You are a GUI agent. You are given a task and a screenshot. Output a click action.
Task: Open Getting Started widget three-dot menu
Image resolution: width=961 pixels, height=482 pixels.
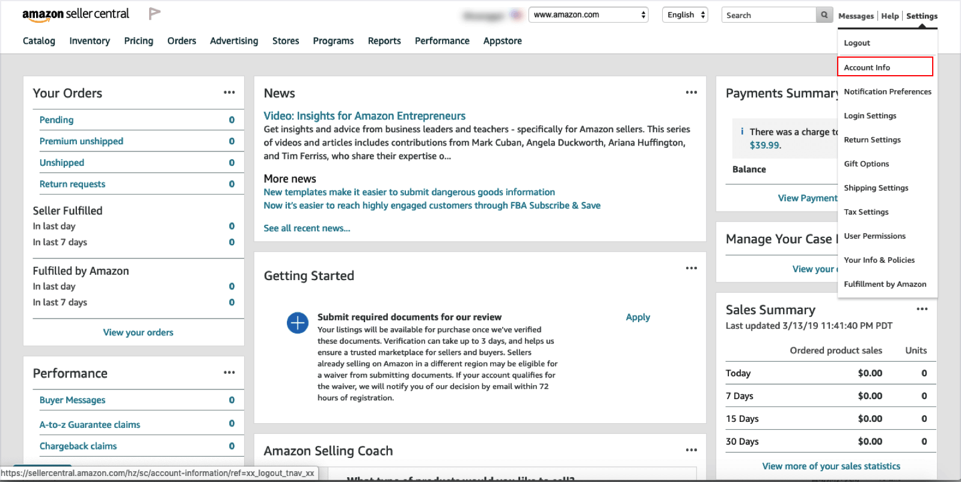pos(692,268)
